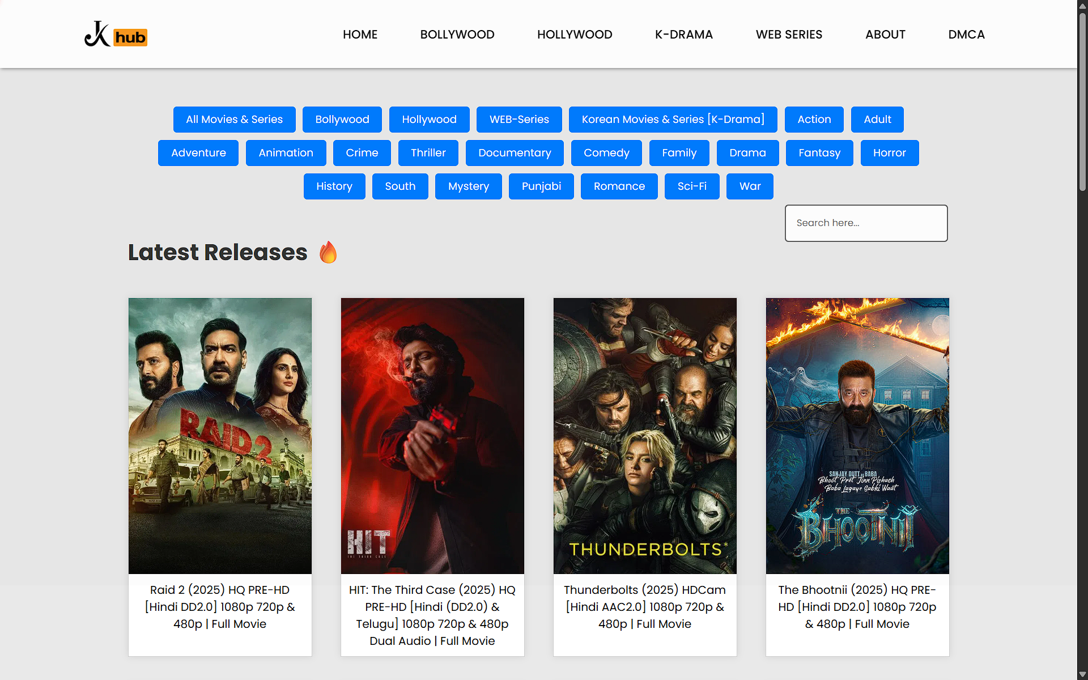Open the Raid 2 poster thumbnail
This screenshot has height=680, width=1088.
220,436
